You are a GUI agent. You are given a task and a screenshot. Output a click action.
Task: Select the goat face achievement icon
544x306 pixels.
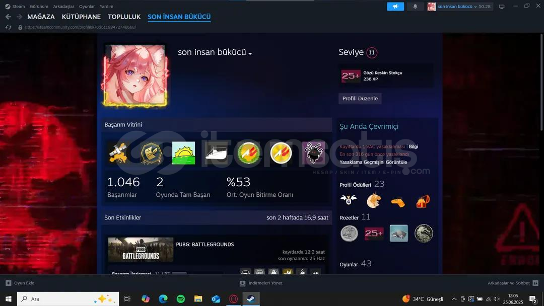313,153
